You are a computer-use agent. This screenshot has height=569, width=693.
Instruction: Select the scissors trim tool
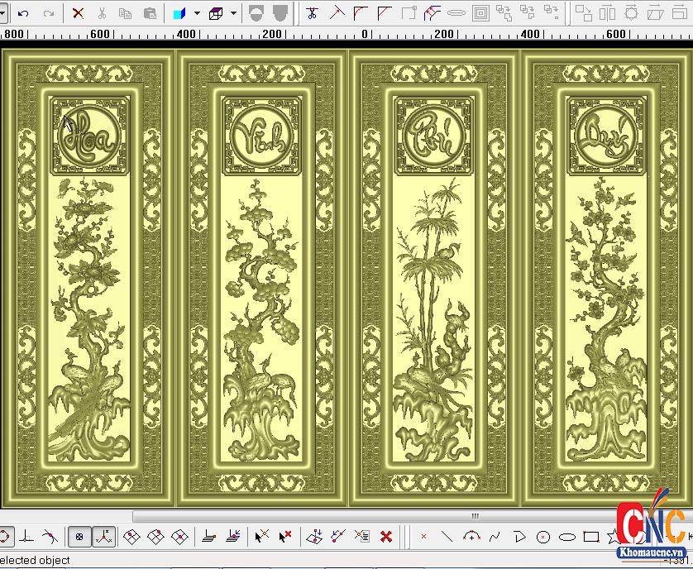[312, 12]
